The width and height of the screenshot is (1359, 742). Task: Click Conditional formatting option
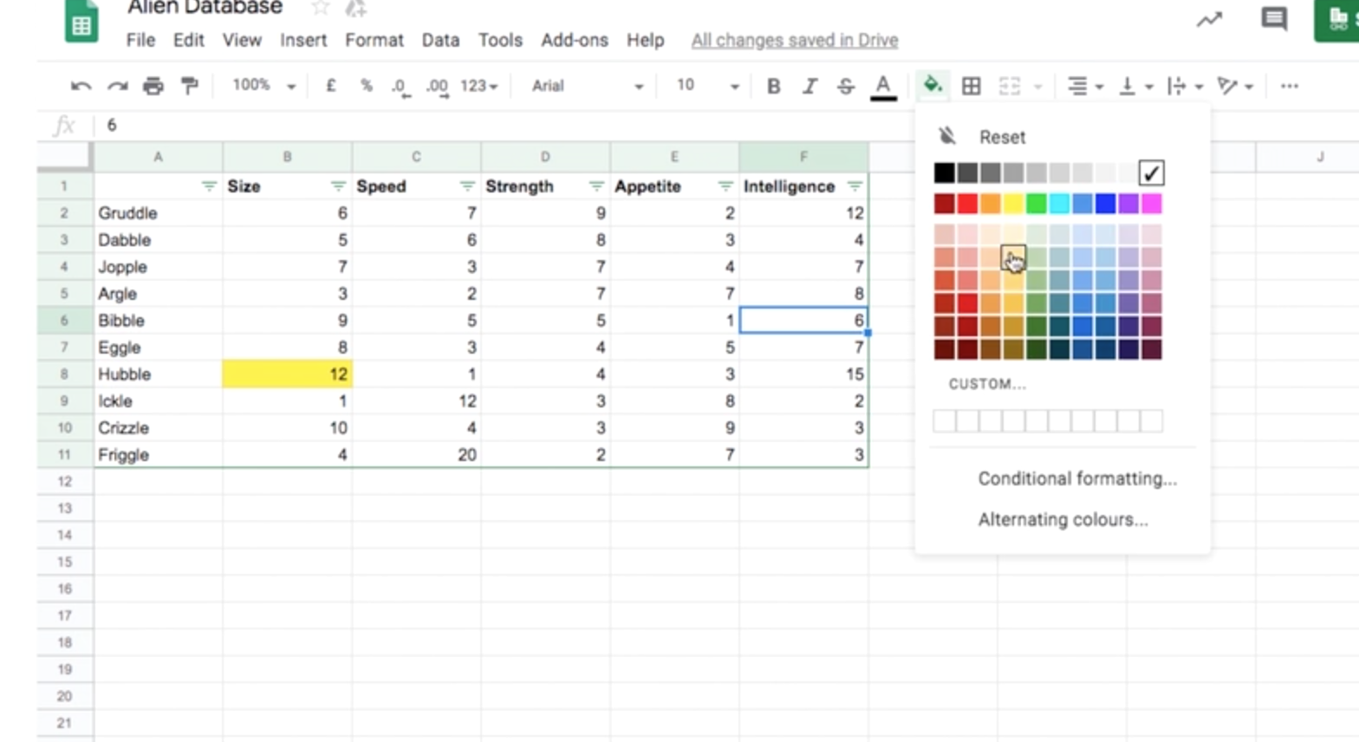click(1076, 478)
